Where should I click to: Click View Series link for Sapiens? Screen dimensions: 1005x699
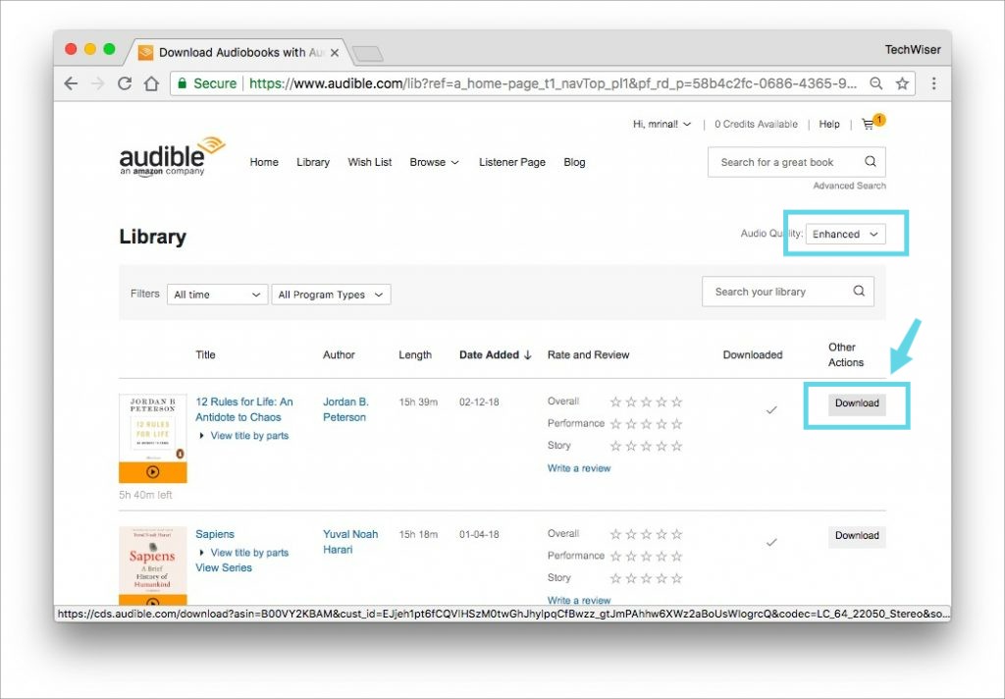coord(224,567)
